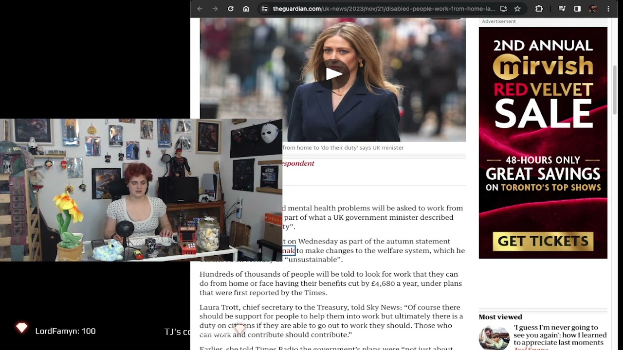Open the Chrome three-dot menu
623x350 pixels.
[608, 9]
